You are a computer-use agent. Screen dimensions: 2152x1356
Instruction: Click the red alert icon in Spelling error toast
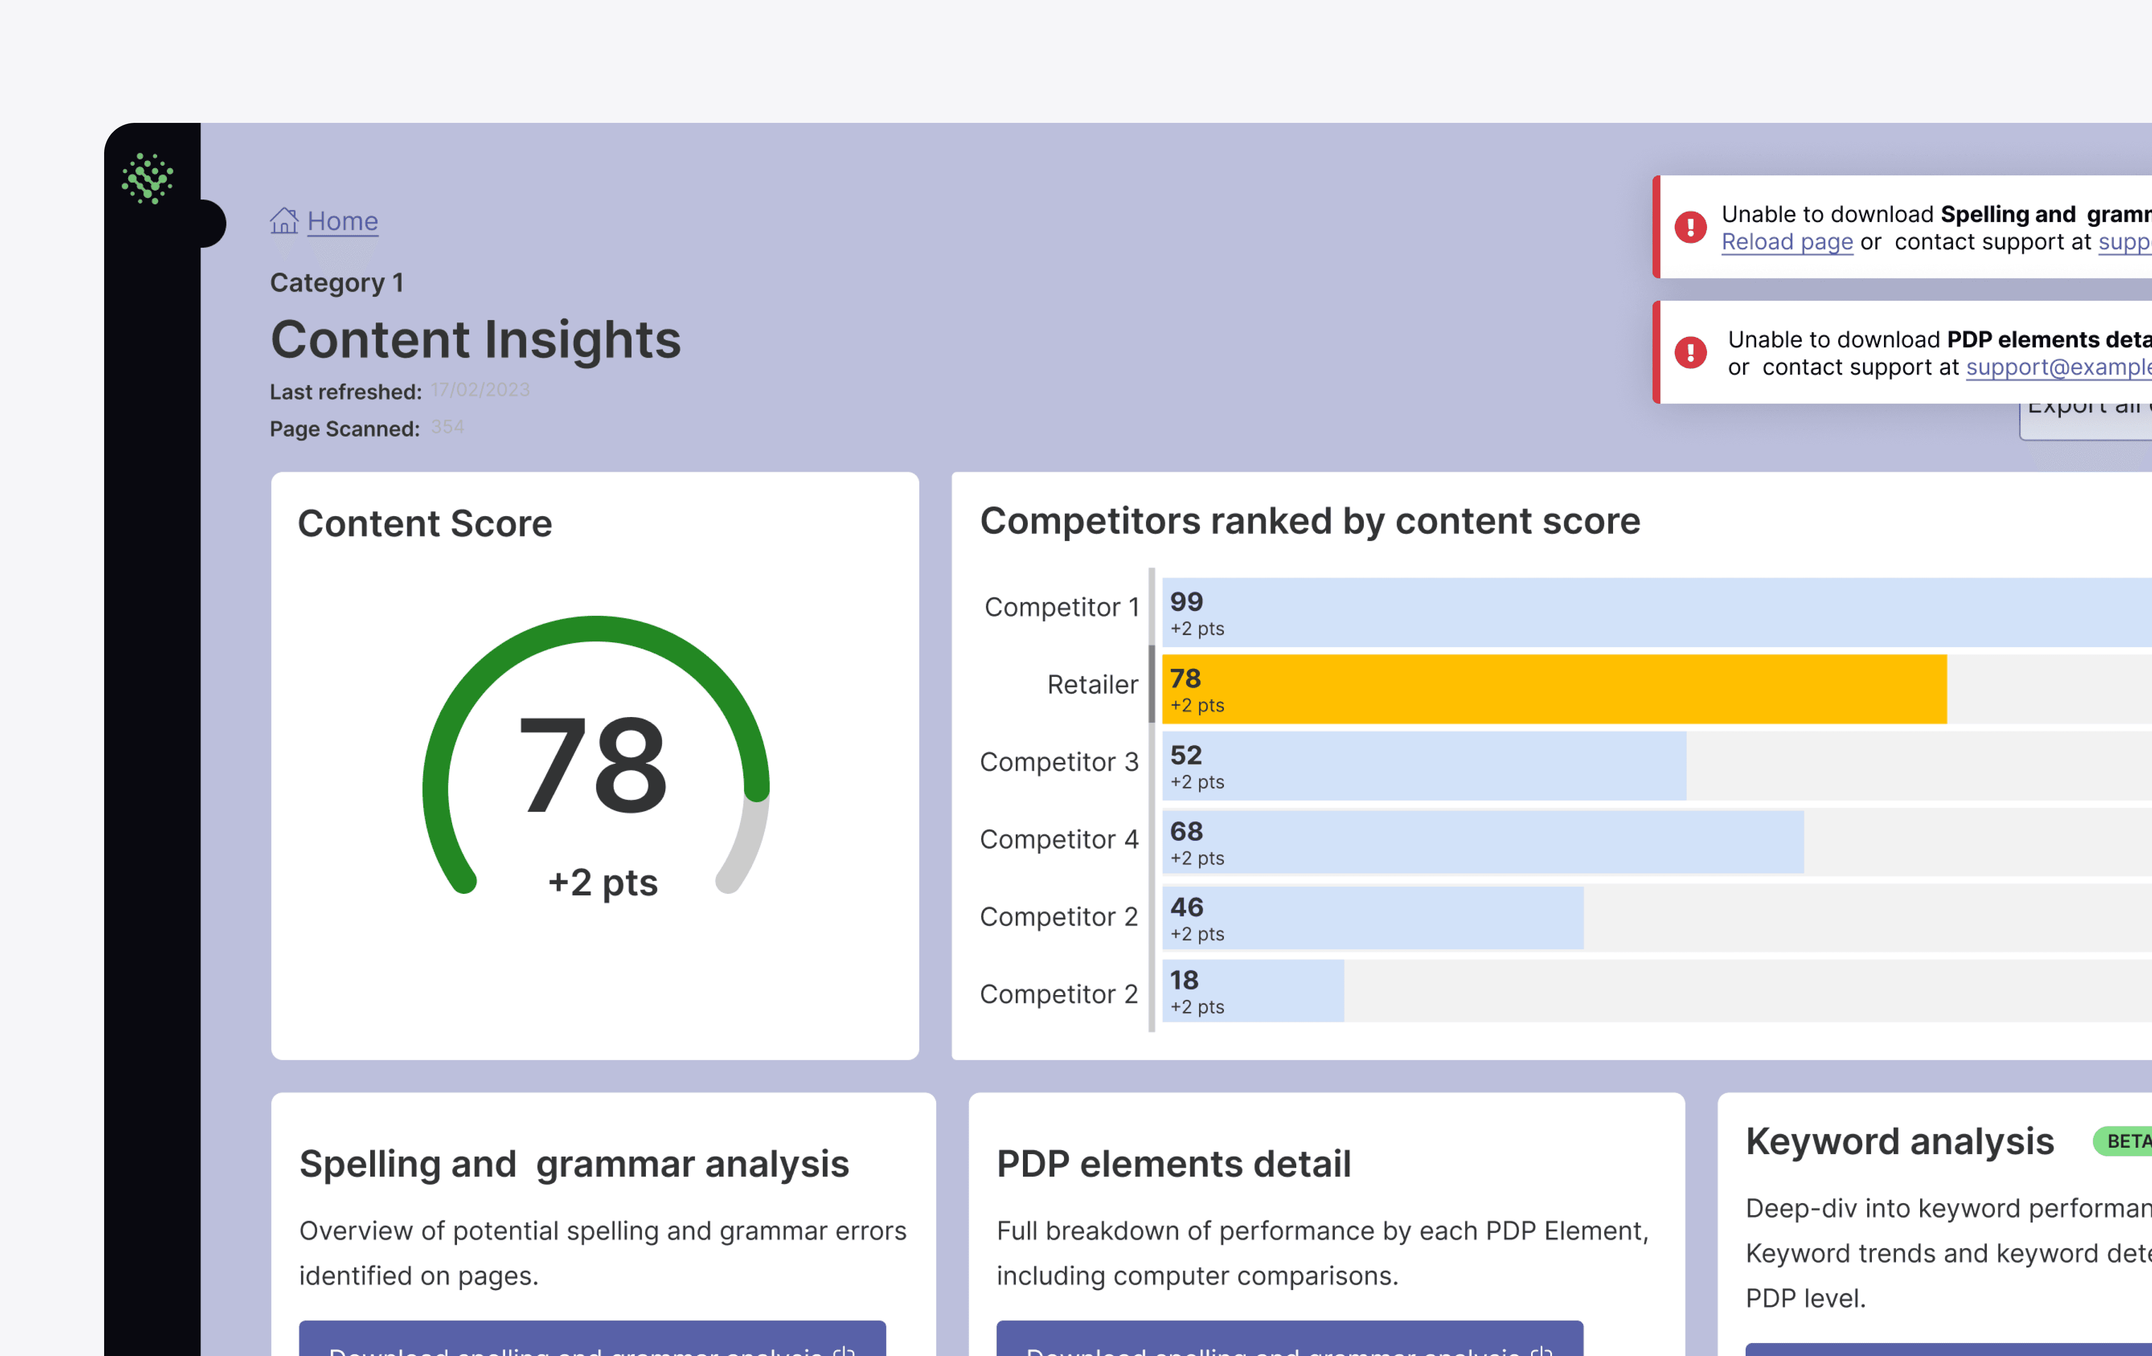[1690, 227]
